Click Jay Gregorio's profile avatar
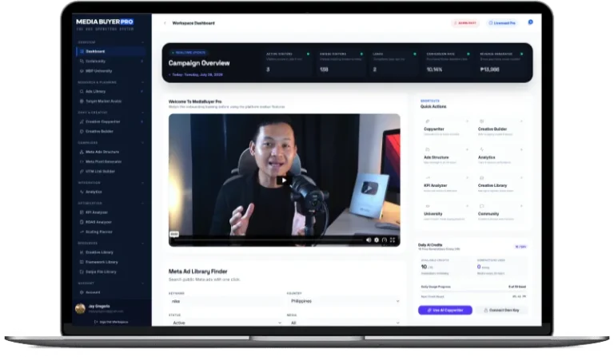614x357 pixels. [80, 308]
